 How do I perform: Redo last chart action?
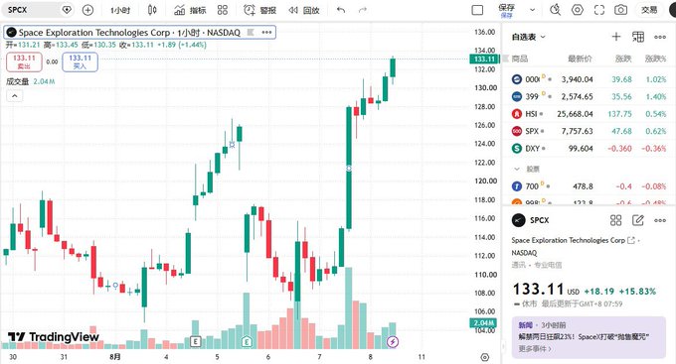click(x=363, y=10)
